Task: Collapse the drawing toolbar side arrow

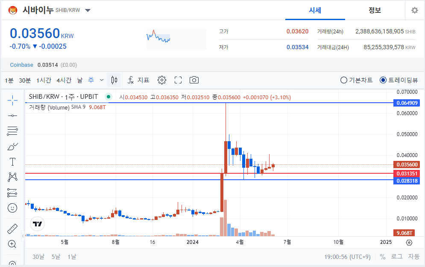Action: pyautogui.click(x=23, y=236)
